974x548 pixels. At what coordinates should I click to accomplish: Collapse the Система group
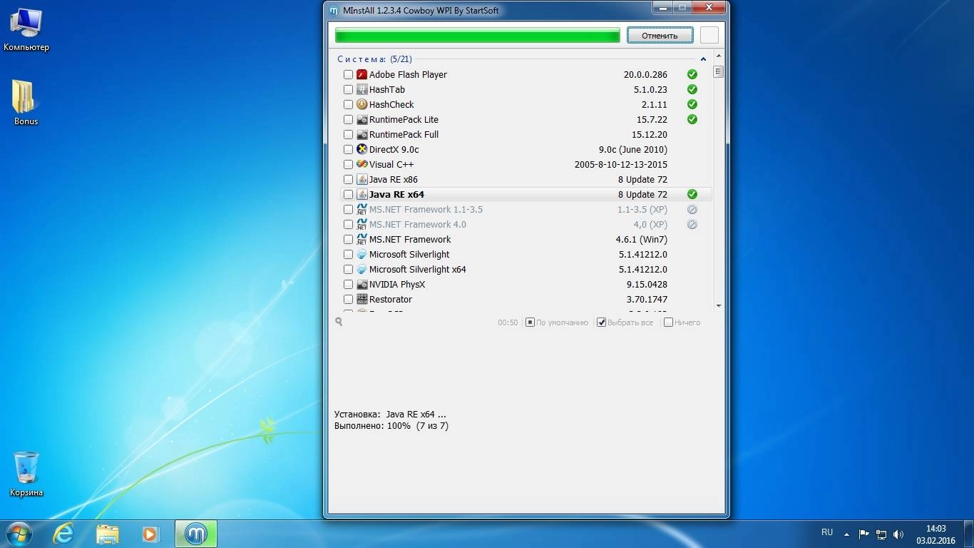coord(703,59)
